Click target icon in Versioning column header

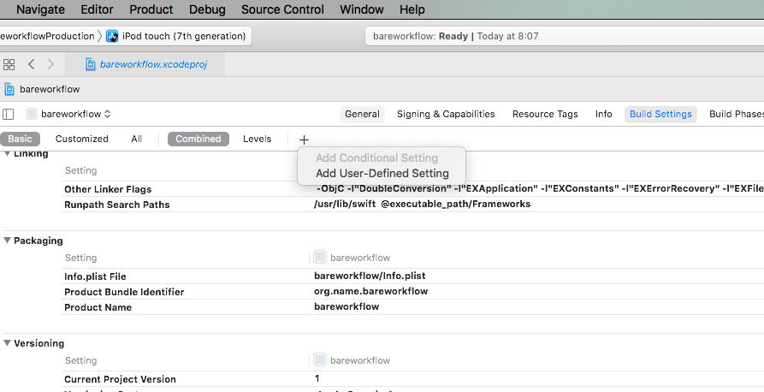point(320,359)
